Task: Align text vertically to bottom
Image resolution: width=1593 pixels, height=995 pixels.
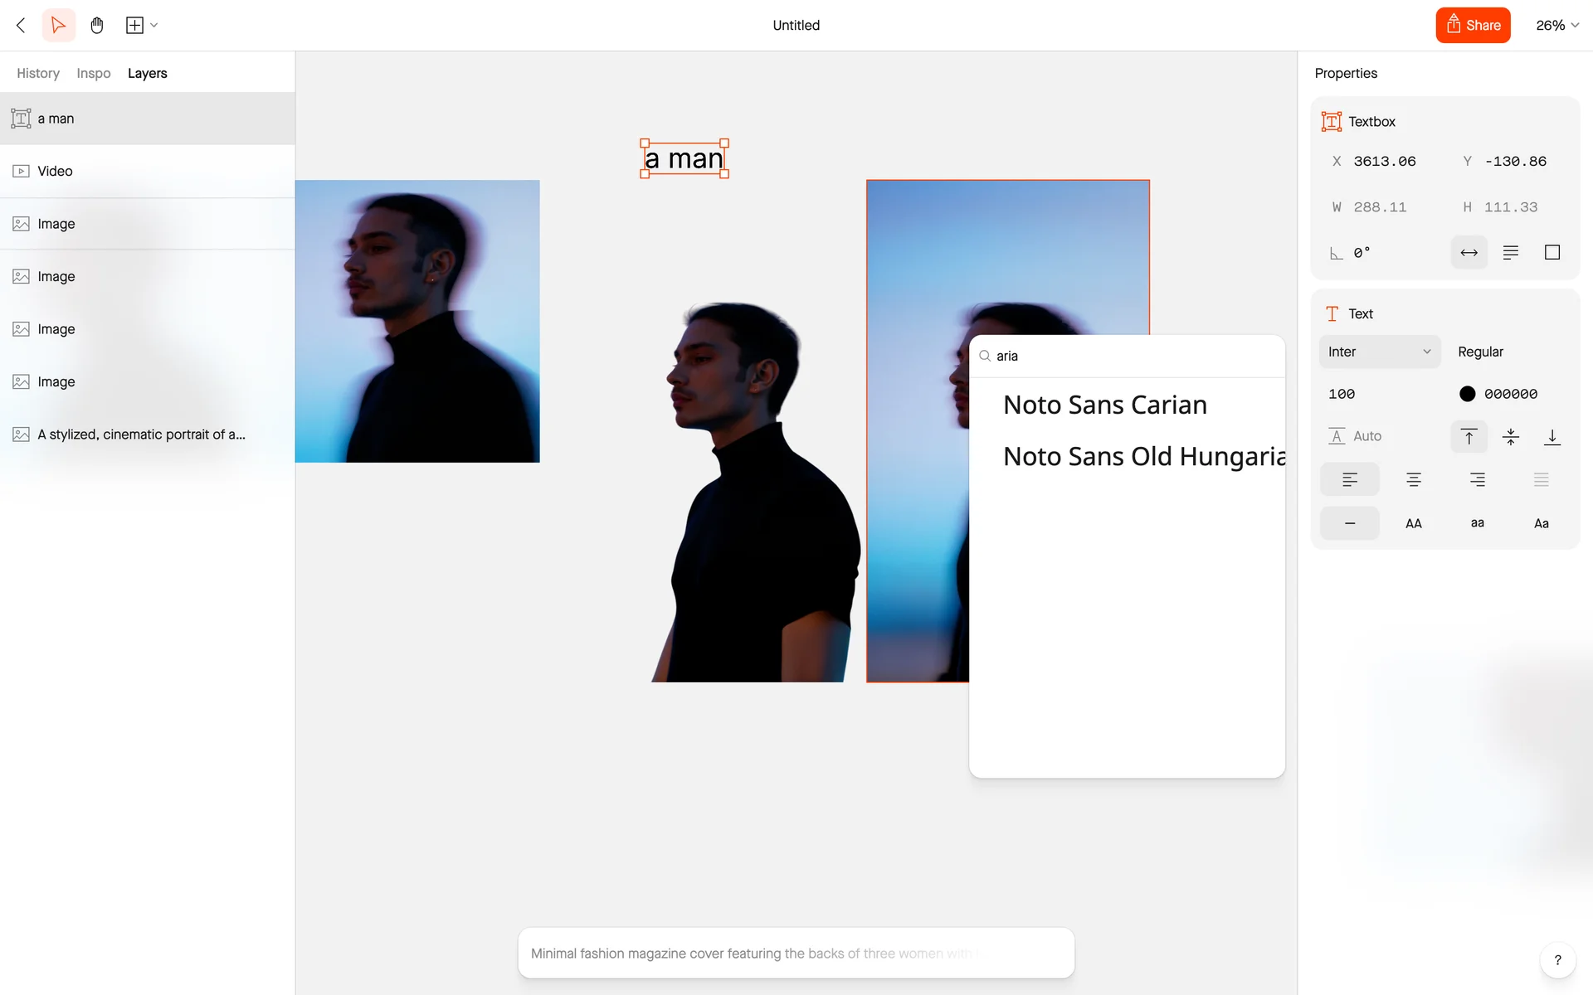Action: click(1552, 437)
